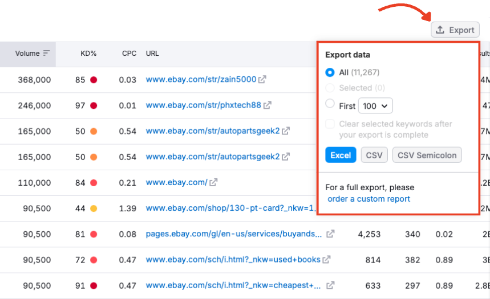Image resolution: width=490 pixels, height=299 pixels.
Task: Follow the order a custom report link
Action: tap(368, 199)
